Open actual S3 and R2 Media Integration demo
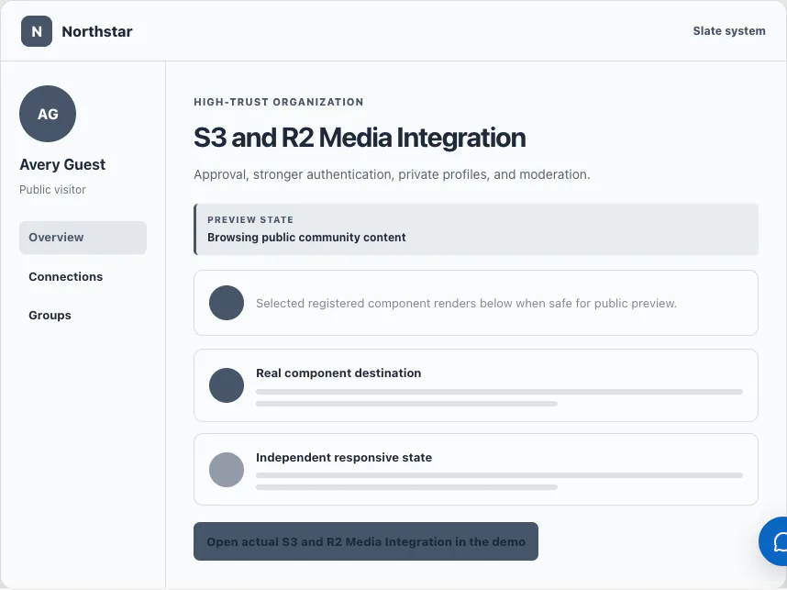Image resolution: width=787 pixels, height=590 pixels. pos(366,541)
